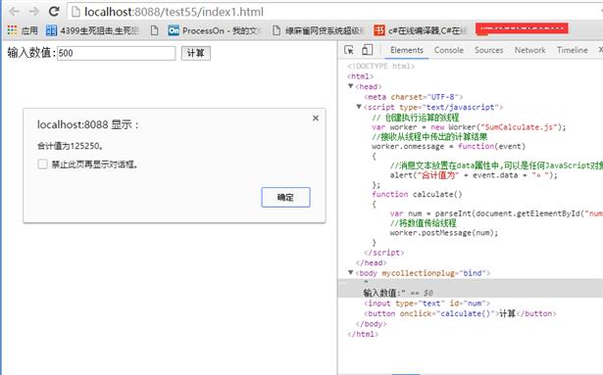Open the ProcessOn bookmark's On icon
This screenshot has width=603, height=375.
point(174,30)
